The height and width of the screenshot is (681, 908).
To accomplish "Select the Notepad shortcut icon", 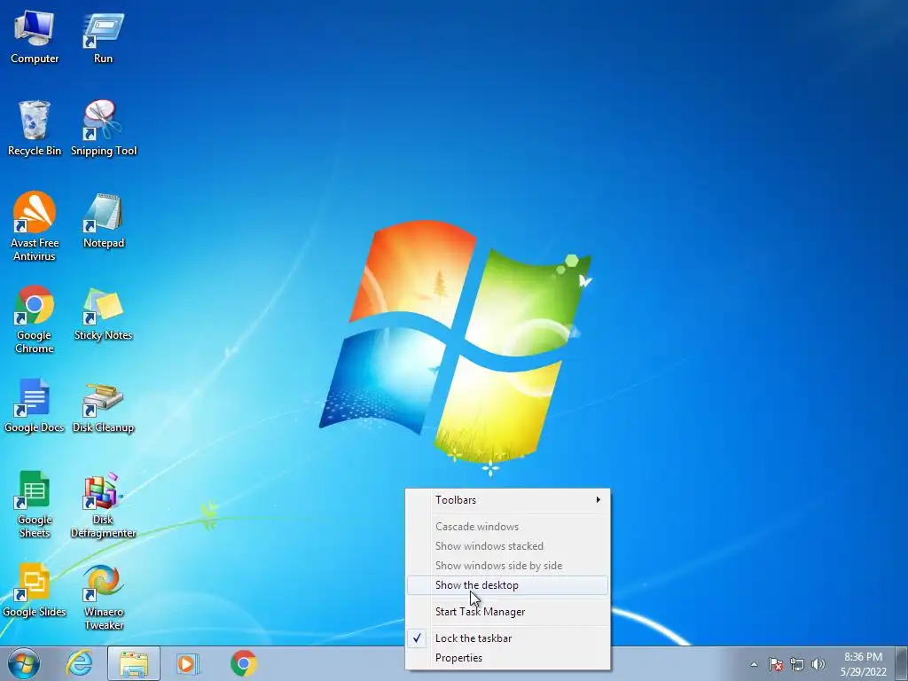I will coord(104,221).
